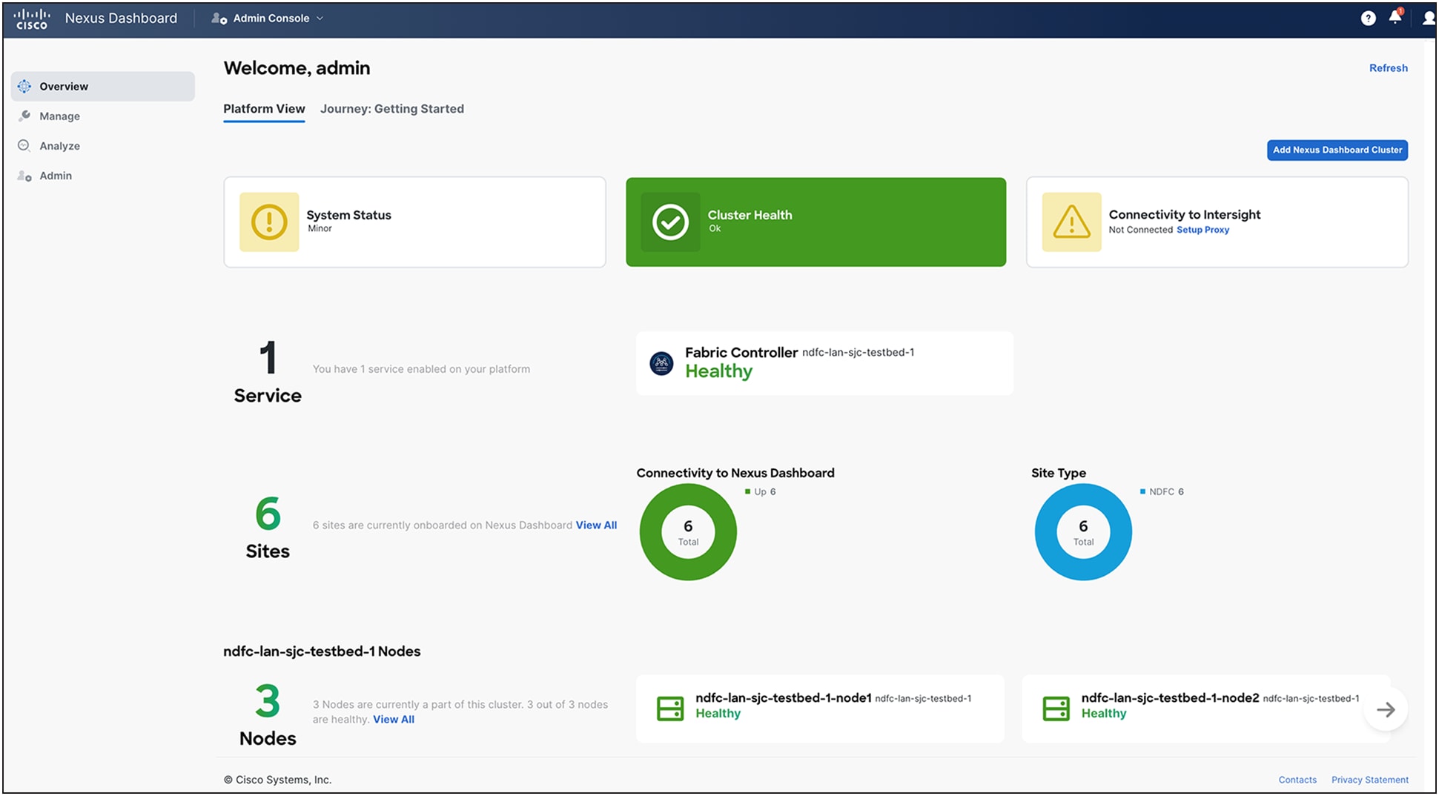1439x796 pixels.
Task: Click the Refresh link
Action: 1388,68
